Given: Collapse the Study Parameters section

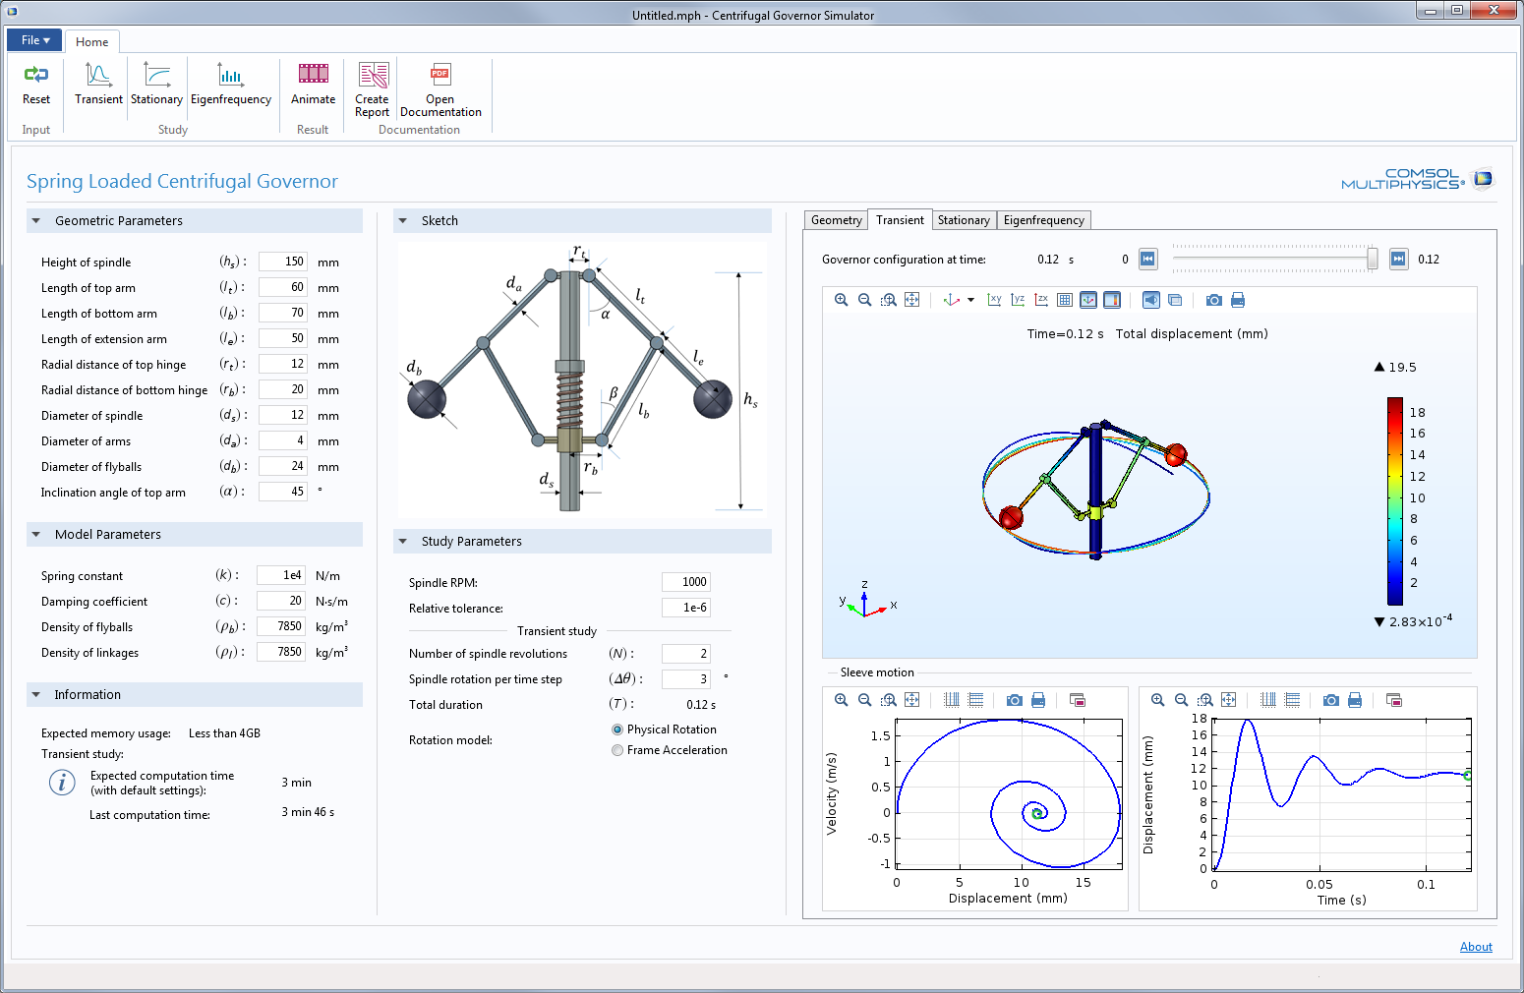Looking at the screenshot, I should click(x=402, y=542).
